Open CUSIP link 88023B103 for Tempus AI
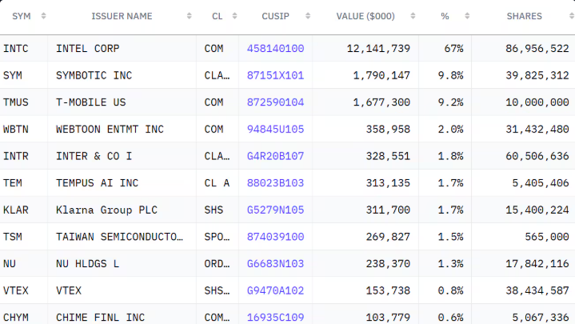The image size is (575, 324). coord(275,182)
